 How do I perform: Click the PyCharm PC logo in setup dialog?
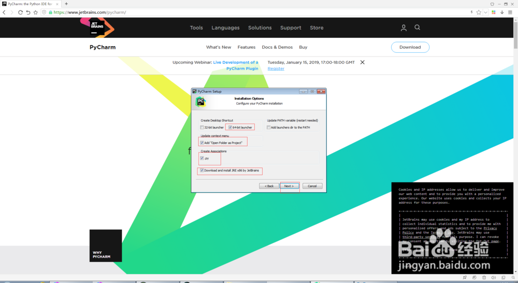pos(200,102)
